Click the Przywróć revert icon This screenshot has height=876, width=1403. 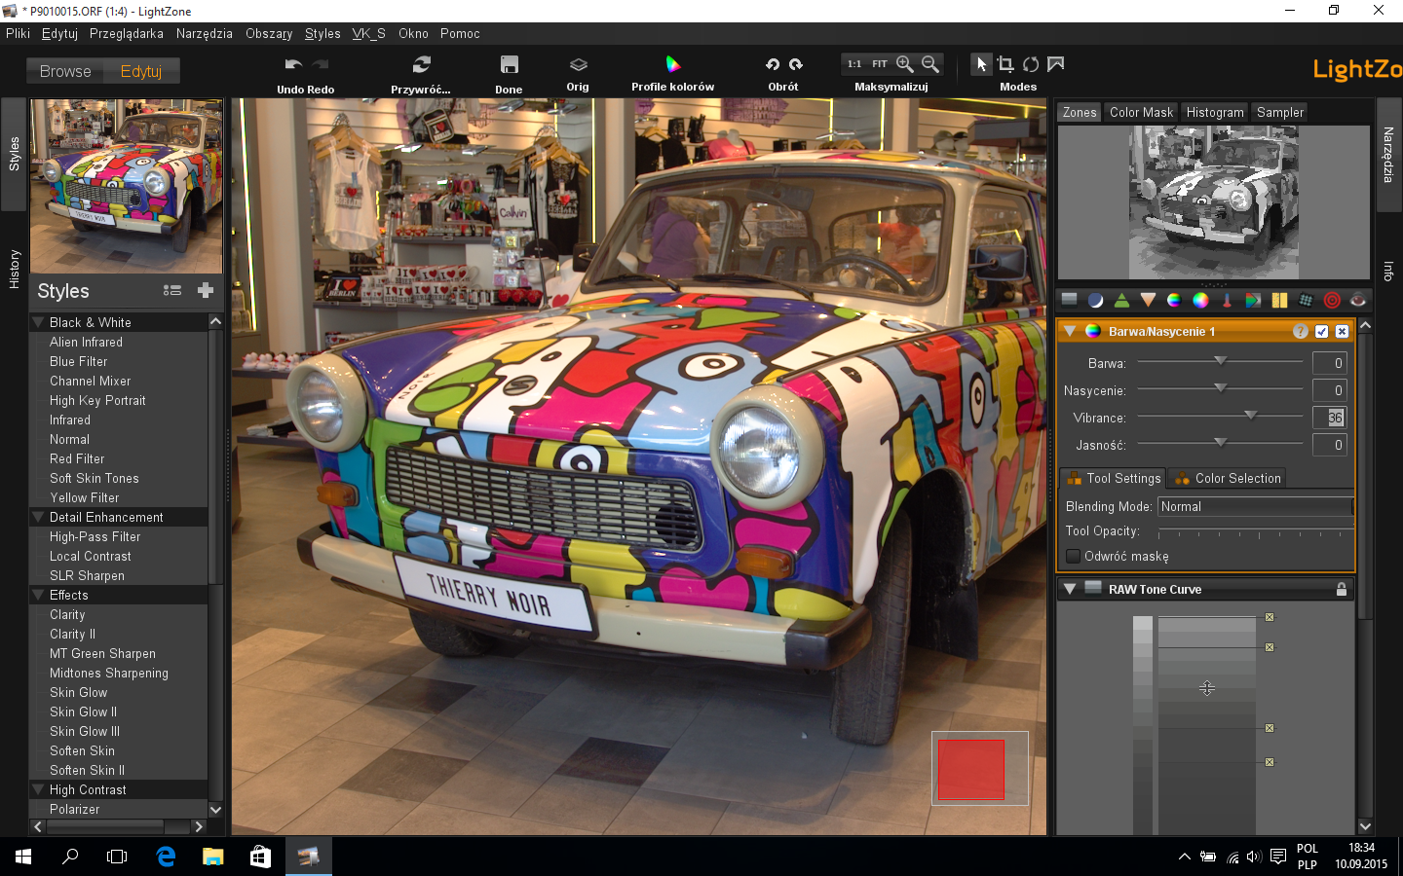coord(421,64)
